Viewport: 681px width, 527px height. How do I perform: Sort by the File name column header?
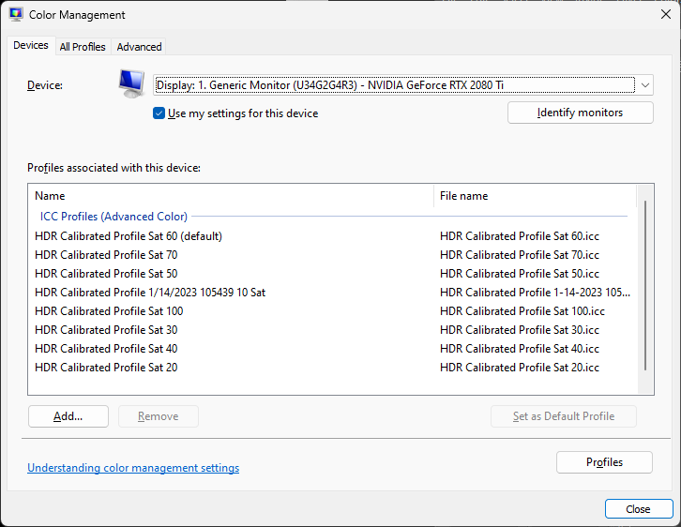coord(535,196)
